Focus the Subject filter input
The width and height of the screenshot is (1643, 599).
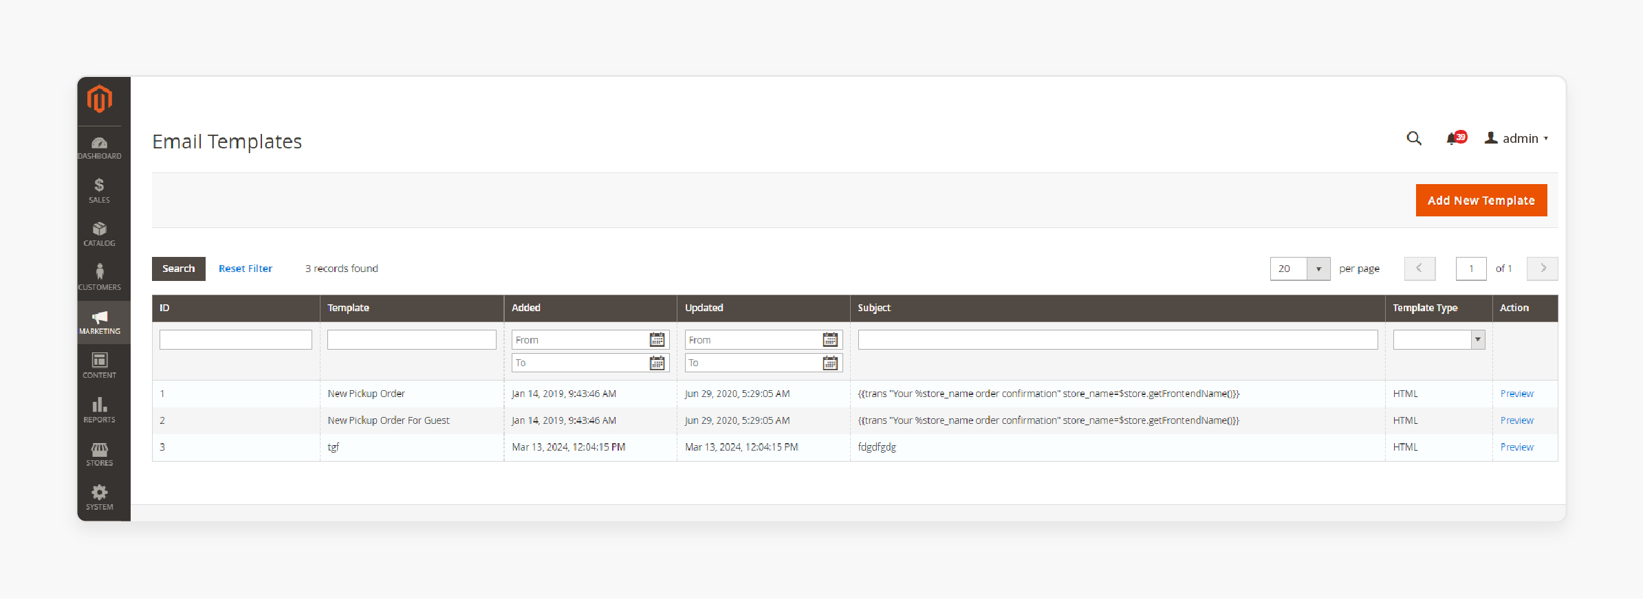coord(1118,339)
